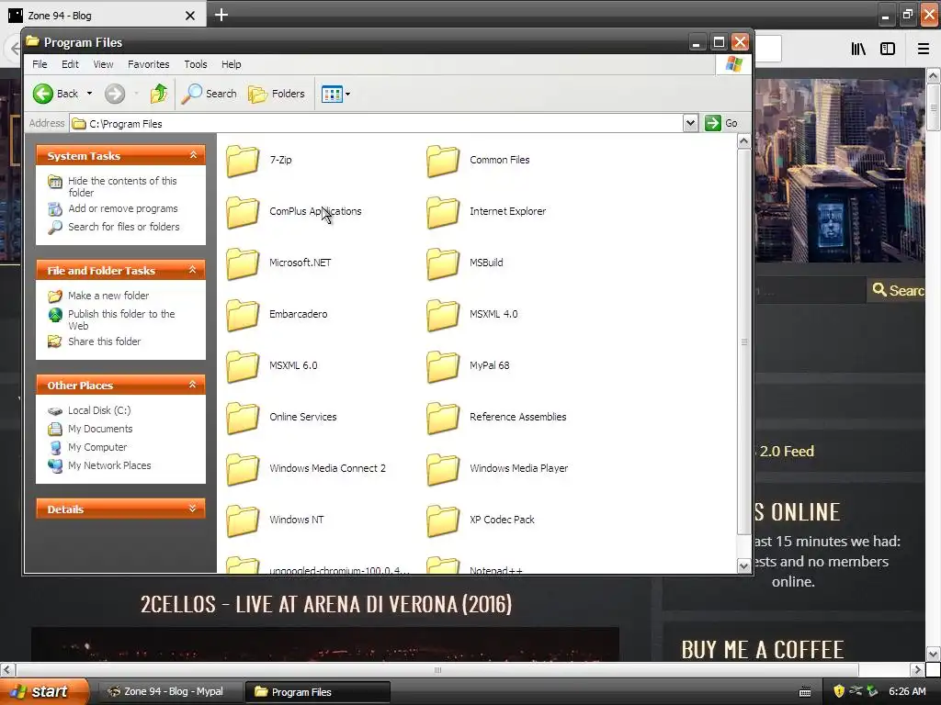This screenshot has width=941, height=705.
Task: Click the blog Search button
Action: coord(897,290)
